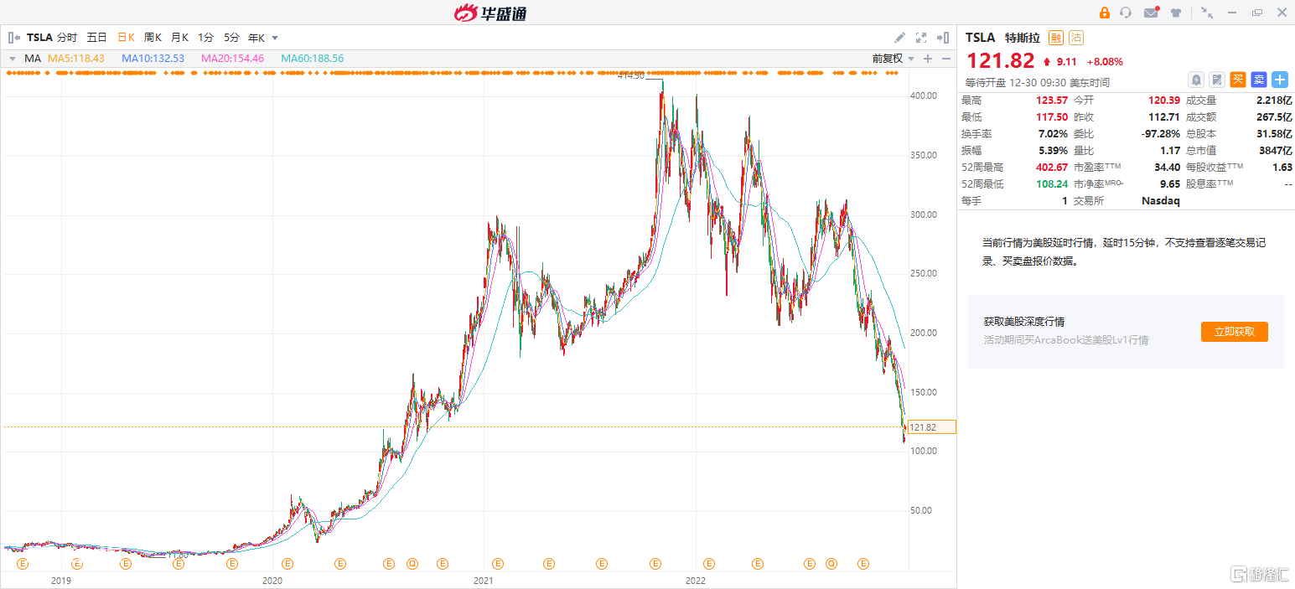1295x589 pixels.
Task: Select the Q event marker in 2020
Action: (412, 564)
